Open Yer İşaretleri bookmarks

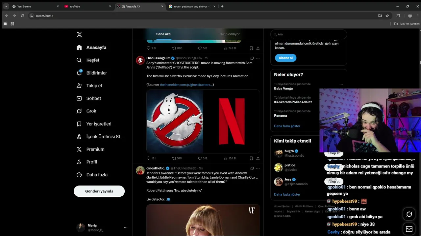pos(94,124)
